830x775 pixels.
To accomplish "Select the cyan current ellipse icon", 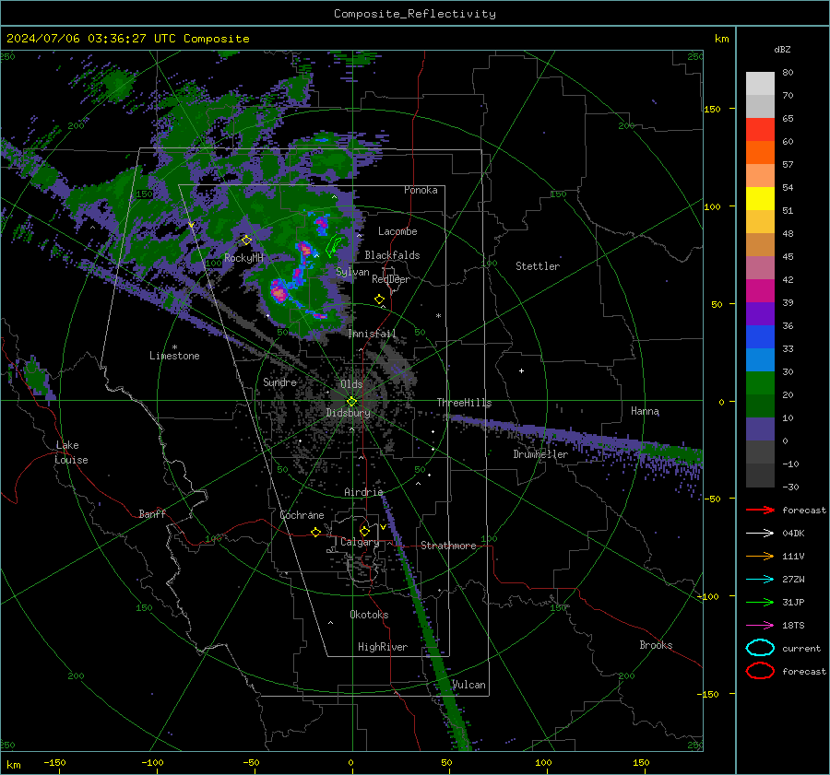I will click(x=760, y=648).
